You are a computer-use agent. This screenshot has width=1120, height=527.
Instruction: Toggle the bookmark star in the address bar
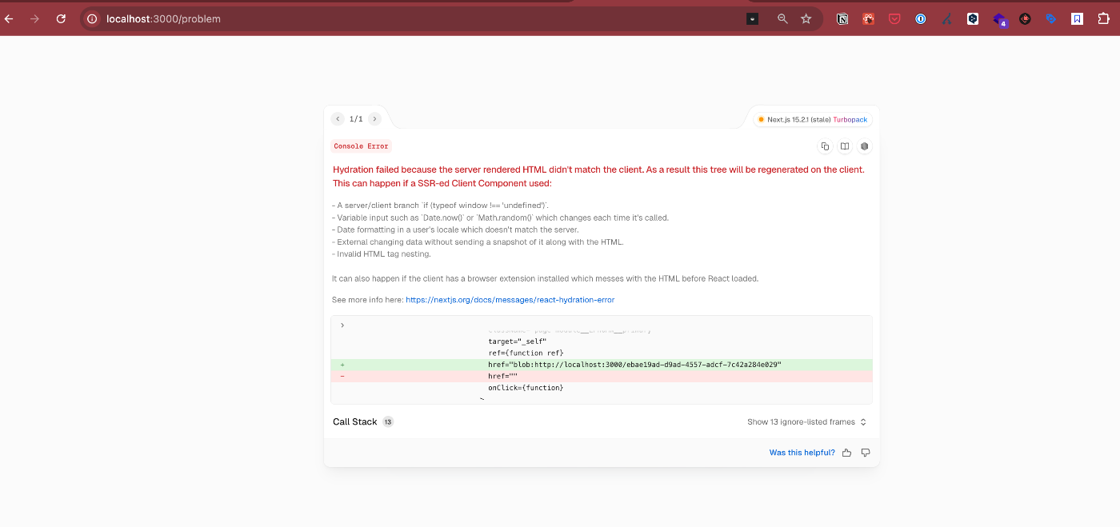pyautogui.click(x=806, y=18)
